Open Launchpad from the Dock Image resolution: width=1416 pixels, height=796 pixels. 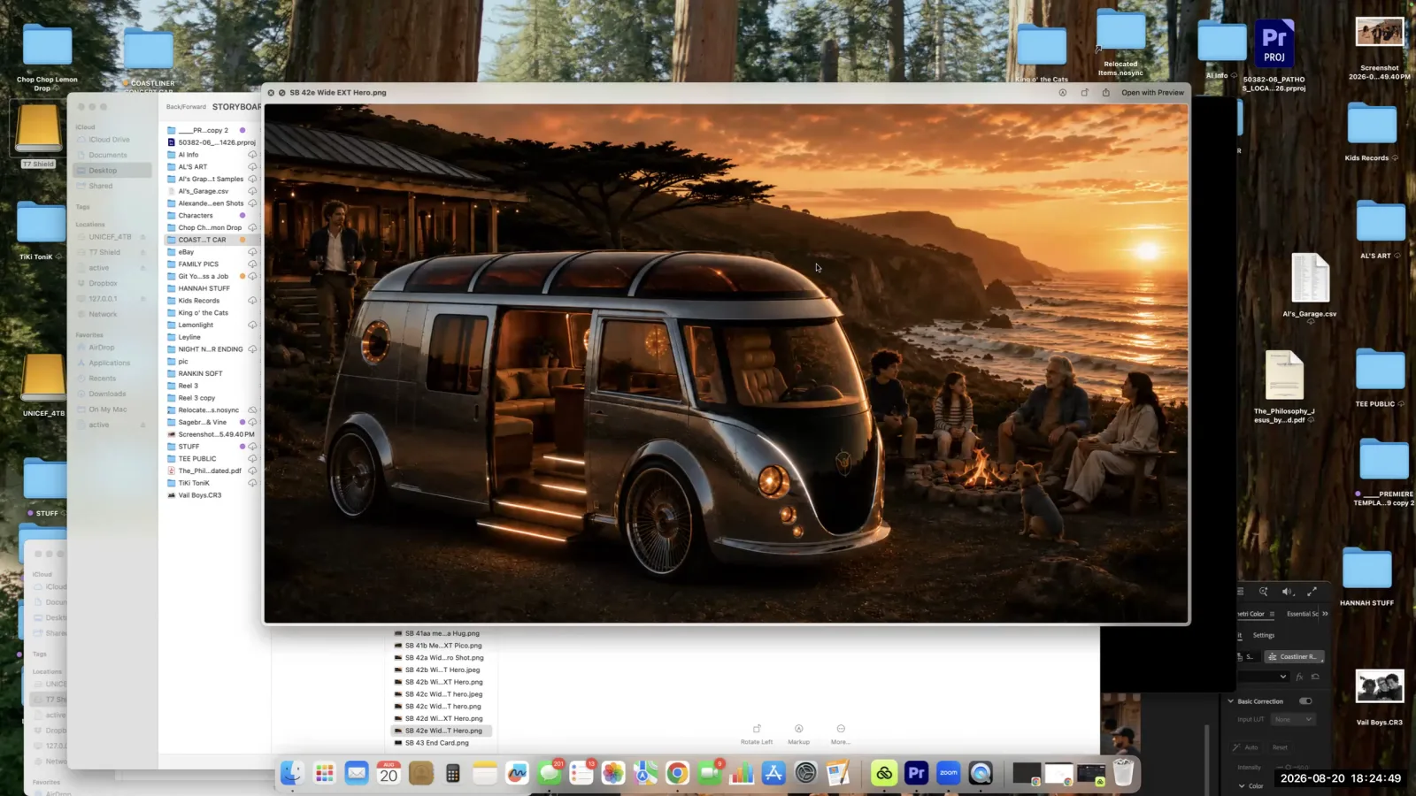pyautogui.click(x=325, y=773)
